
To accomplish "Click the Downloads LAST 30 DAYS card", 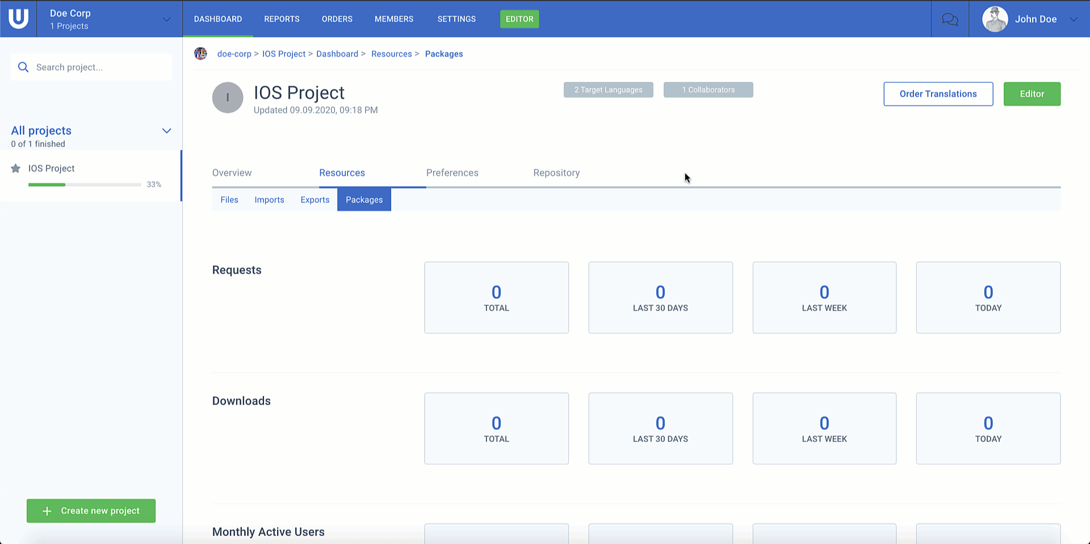I will pyautogui.click(x=660, y=429).
